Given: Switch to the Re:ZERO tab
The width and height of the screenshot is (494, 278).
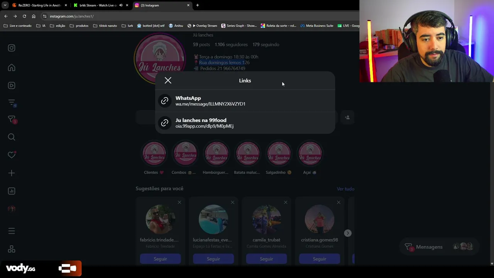Looking at the screenshot, I should pos(40,5).
